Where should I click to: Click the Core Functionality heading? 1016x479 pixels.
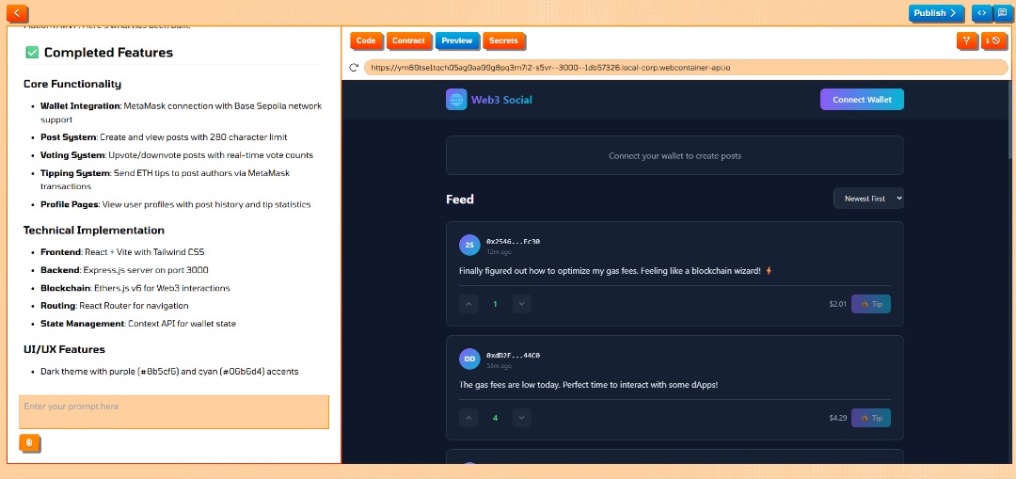[x=71, y=84]
